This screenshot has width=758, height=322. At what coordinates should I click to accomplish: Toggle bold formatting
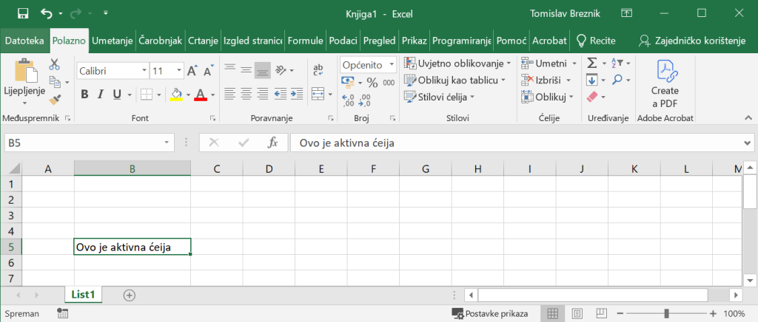tap(84, 95)
